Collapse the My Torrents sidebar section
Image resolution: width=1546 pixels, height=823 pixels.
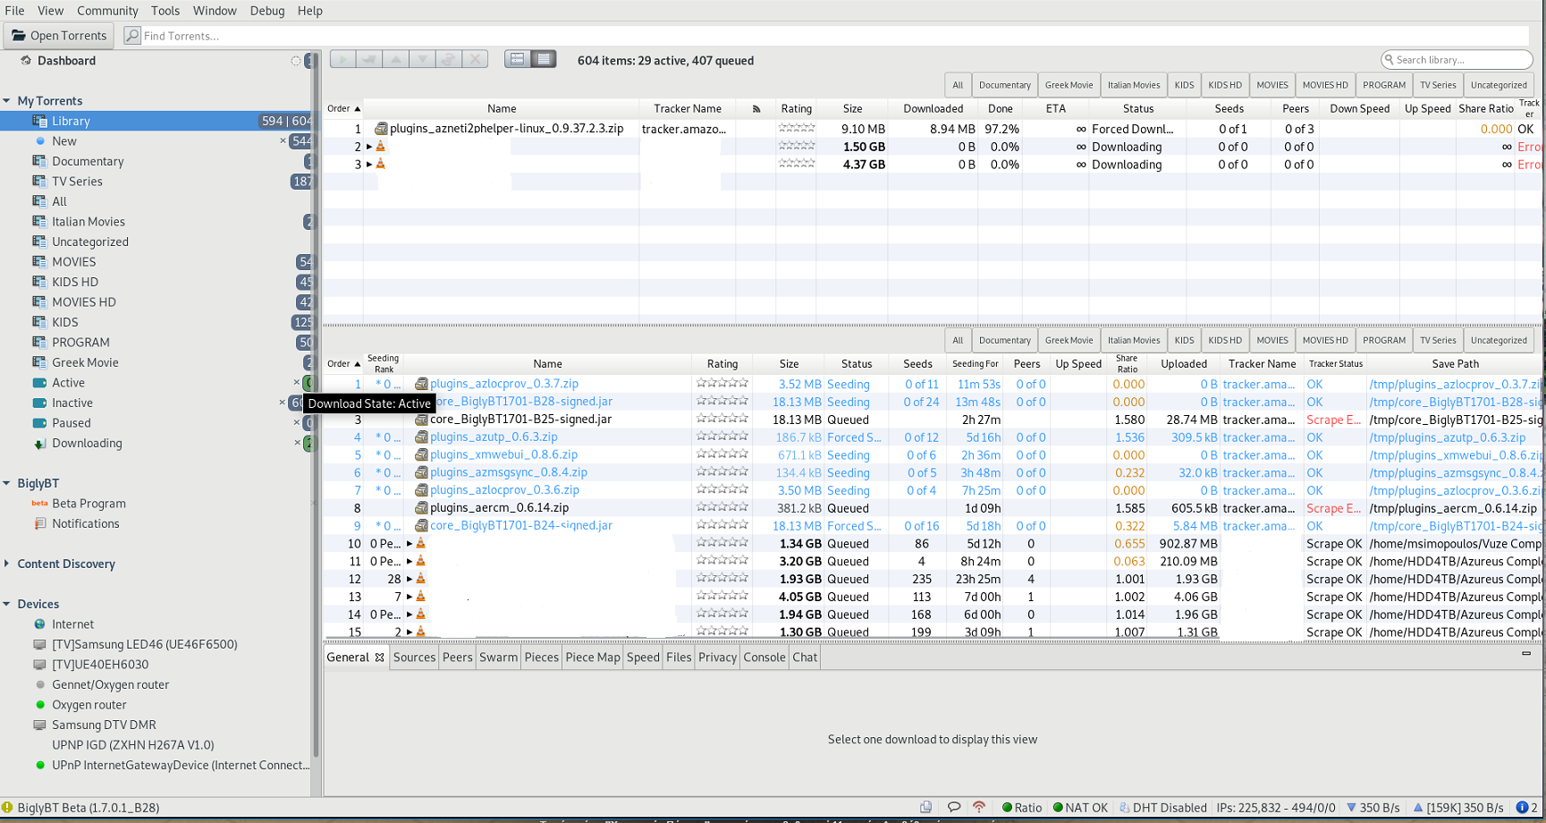pos(7,100)
